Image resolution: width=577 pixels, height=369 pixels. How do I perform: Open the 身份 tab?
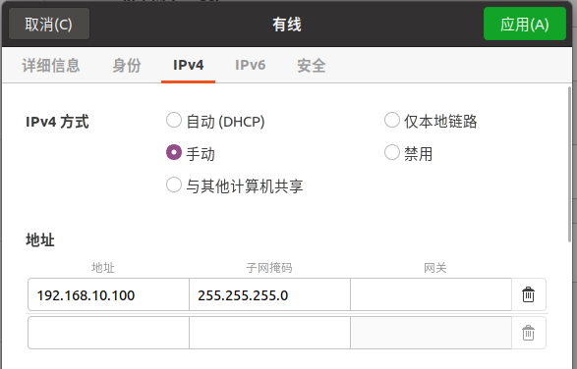point(127,66)
